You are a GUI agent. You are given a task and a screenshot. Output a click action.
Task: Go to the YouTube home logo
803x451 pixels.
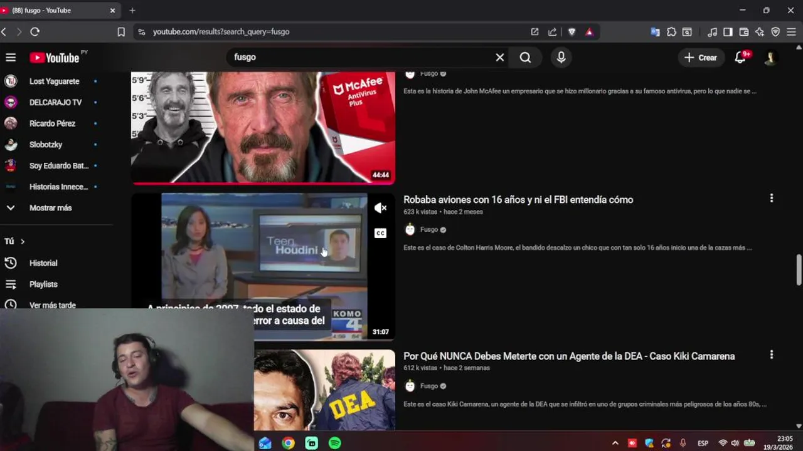(55, 58)
